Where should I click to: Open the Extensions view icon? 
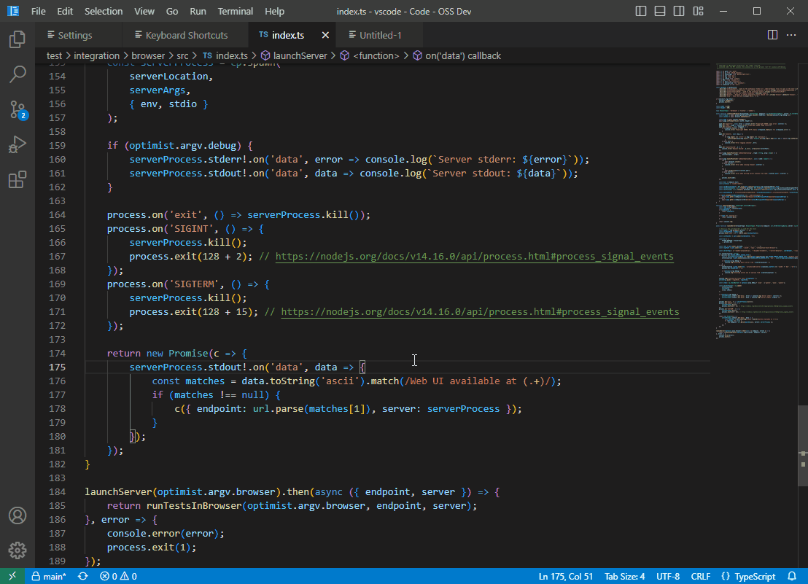(x=18, y=180)
